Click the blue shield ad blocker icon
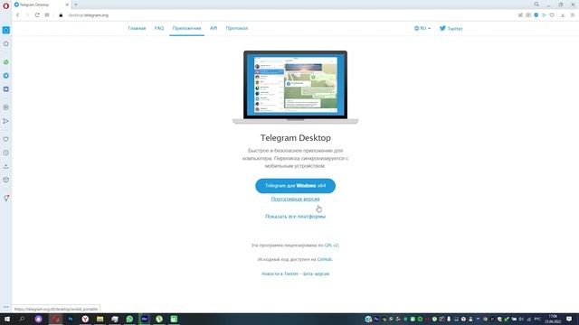The height and width of the screenshot is (325, 579). tap(536, 15)
